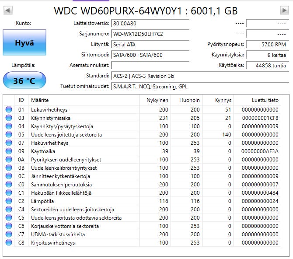Click the Nykyinen column header
293x259 pixels.
click(155, 100)
